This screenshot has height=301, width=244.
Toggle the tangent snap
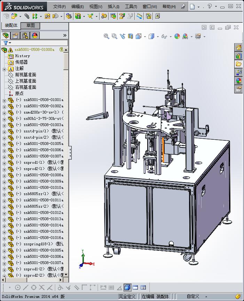(x=60, y=287)
